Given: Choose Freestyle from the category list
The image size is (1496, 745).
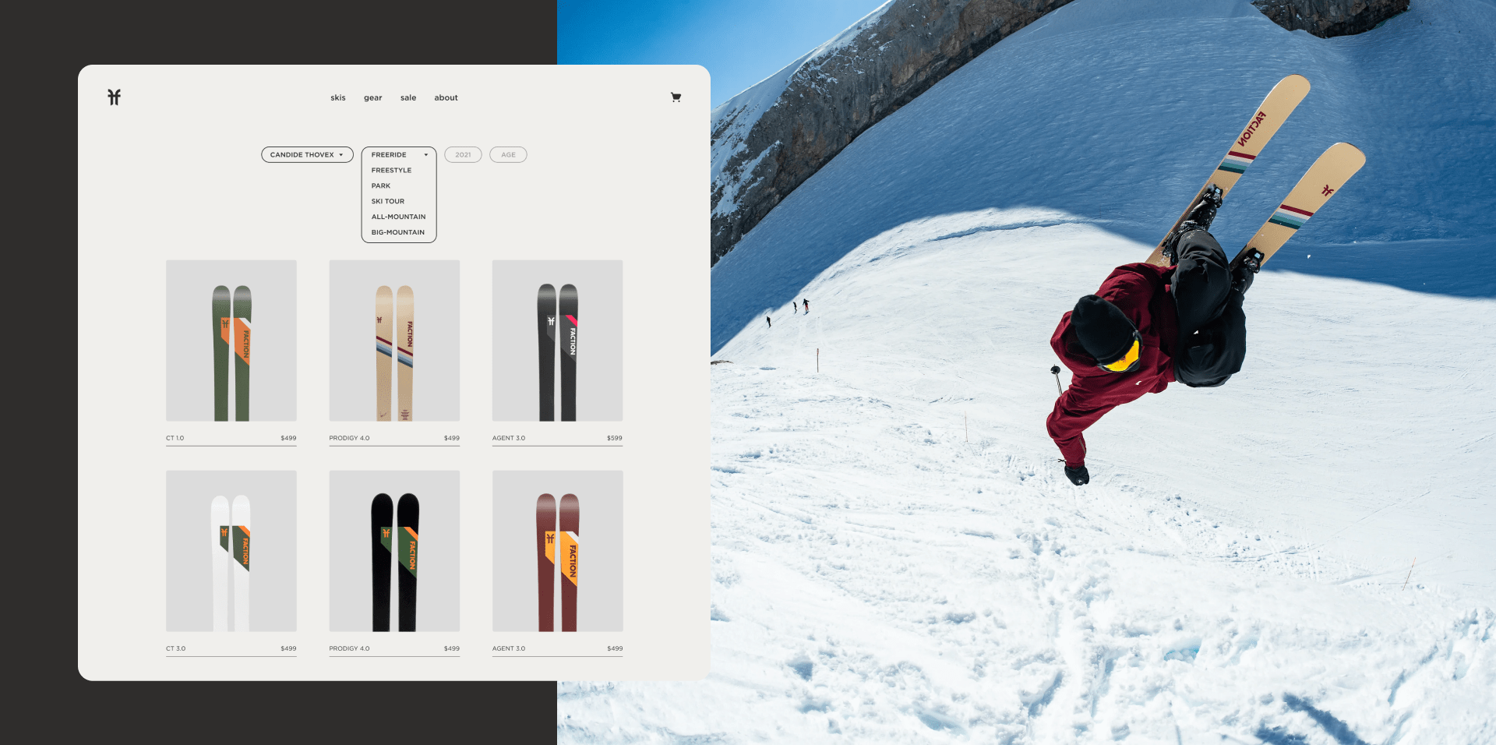Looking at the screenshot, I should 391,171.
